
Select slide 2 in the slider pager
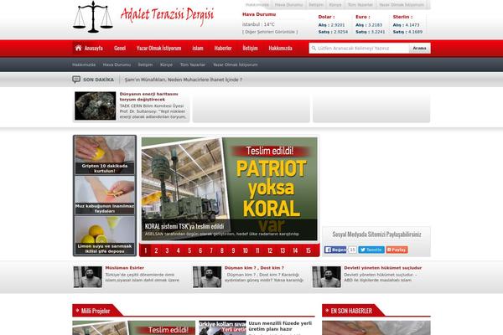156,250
